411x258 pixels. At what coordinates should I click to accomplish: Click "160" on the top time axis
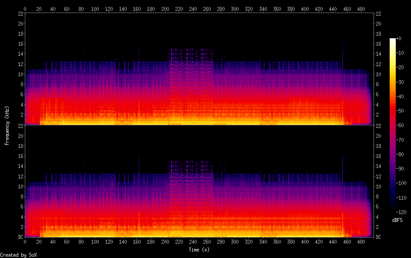[x=137, y=9]
